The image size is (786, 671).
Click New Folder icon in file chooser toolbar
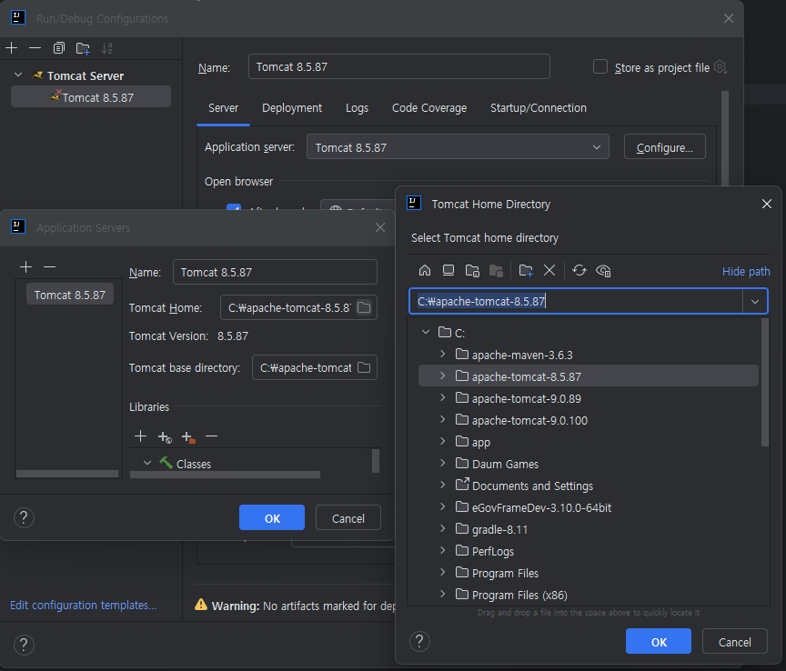[x=525, y=271]
